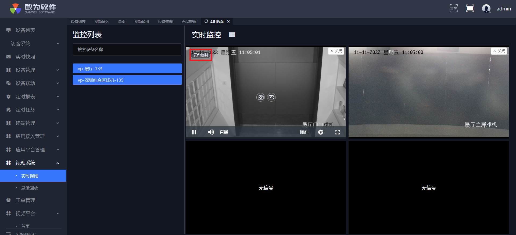
Task: Click the grid icon beside sidebar 设备管理
Action: (9, 70)
